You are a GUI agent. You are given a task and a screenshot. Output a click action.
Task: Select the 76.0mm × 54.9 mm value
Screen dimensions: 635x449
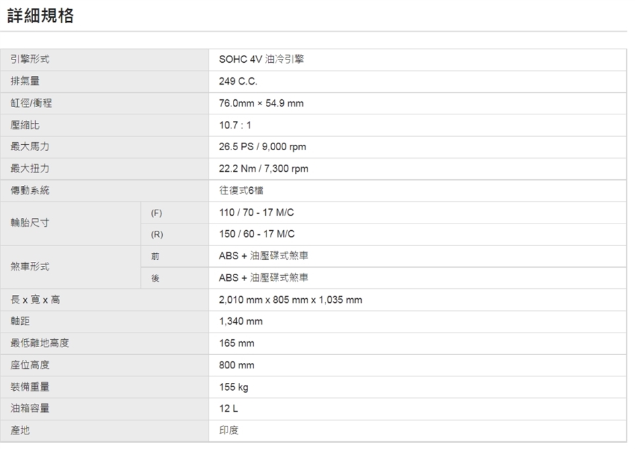pos(261,103)
